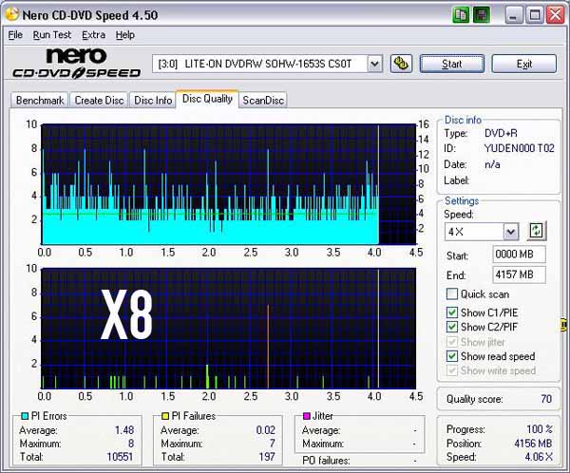The height and width of the screenshot is (473, 570).
Task: Enable the Quick scan checkbox
Action: point(452,293)
